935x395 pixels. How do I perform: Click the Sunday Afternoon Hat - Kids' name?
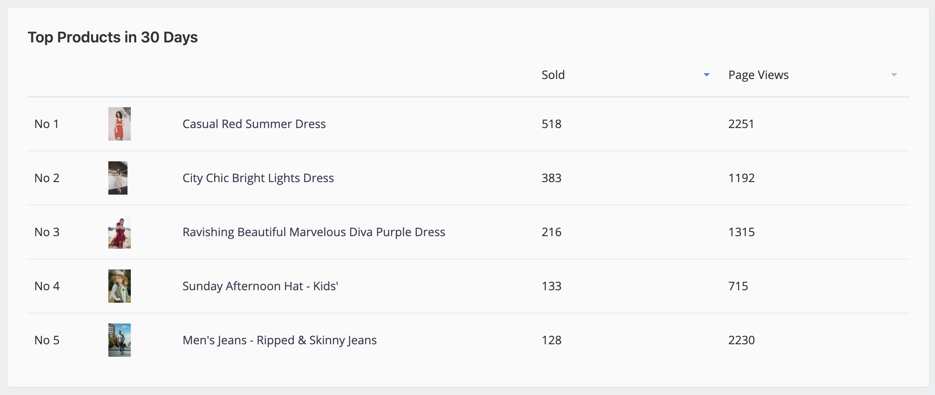tap(260, 286)
